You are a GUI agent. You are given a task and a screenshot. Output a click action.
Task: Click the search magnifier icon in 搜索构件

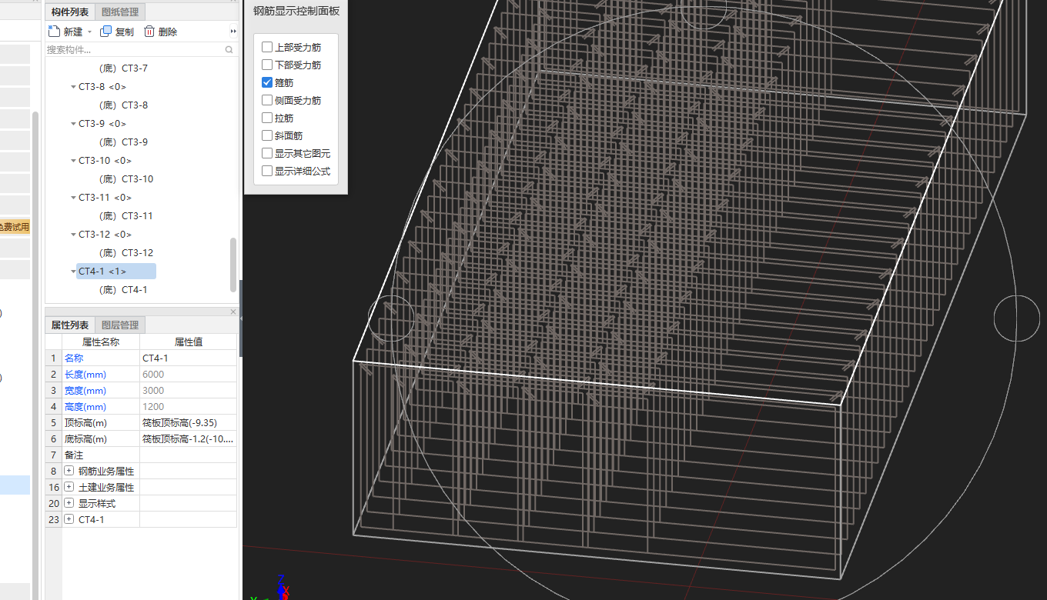pos(229,50)
